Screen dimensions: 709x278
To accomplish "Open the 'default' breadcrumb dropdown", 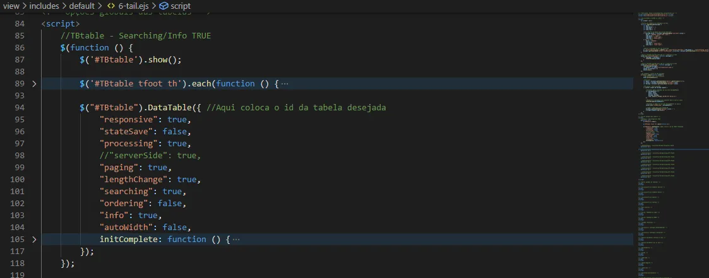I will 81,6.
